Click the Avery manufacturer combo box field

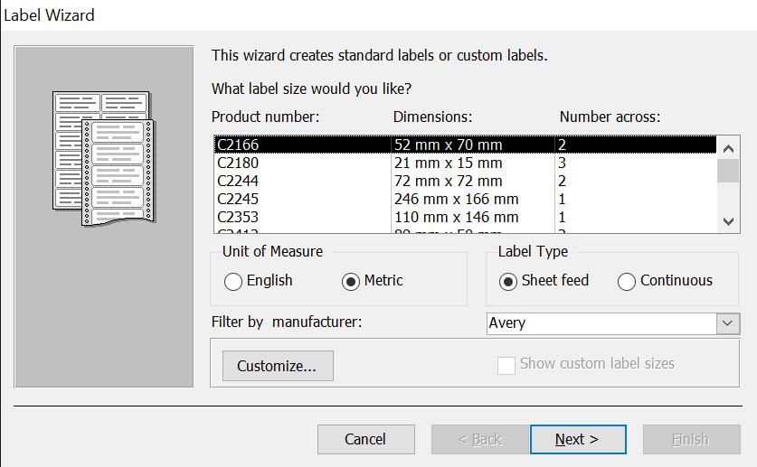point(601,322)
